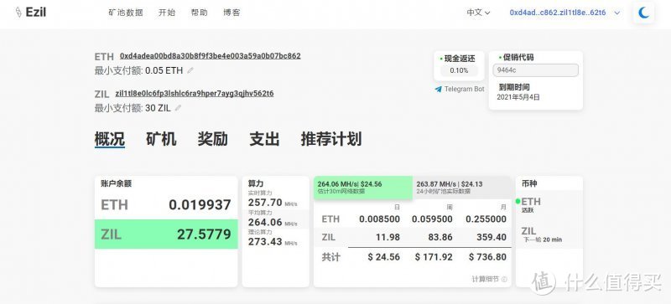The width and height of the screenshot is (671, 304).
Task: Click weekly ETH value 0.059500
Action: click(432, 219)
